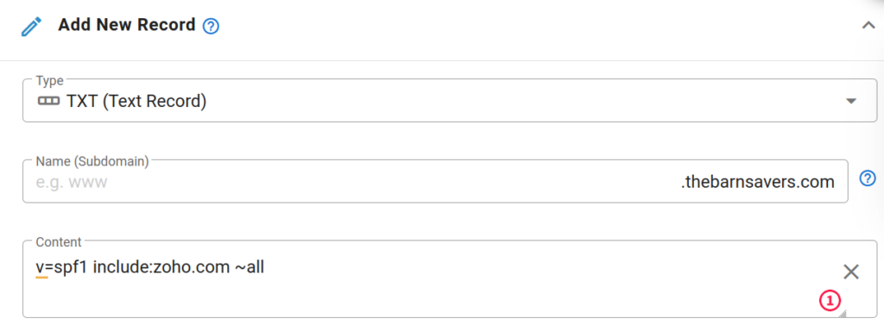Click into the Content text area
884x331 pixels.
point(450,279)
